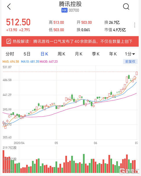Select the 日K tab
The width and height of the screenshot is (141, 176).
[44, 54]
